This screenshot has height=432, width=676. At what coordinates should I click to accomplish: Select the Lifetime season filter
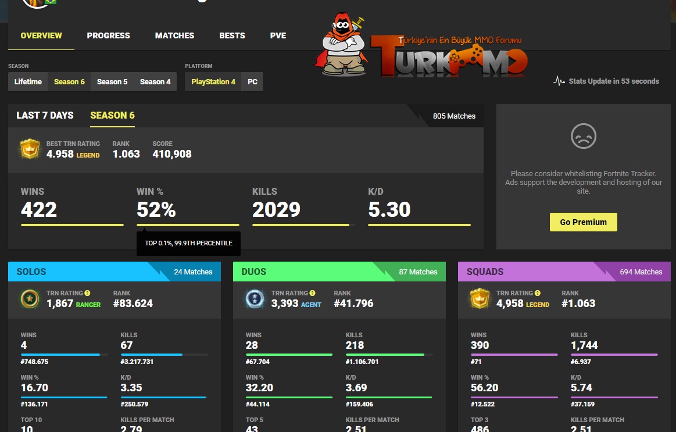tap(28, 81)
